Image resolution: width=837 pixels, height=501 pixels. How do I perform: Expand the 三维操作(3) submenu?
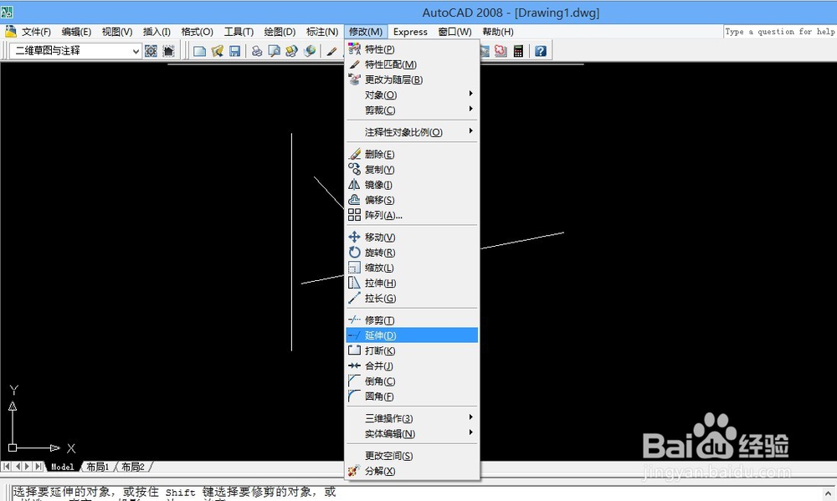pos(412,419)
